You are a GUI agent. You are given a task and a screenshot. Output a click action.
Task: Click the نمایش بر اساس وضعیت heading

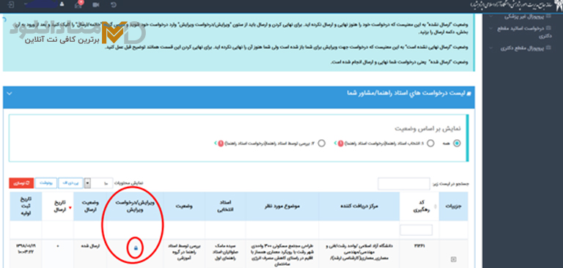coord(427,128)
